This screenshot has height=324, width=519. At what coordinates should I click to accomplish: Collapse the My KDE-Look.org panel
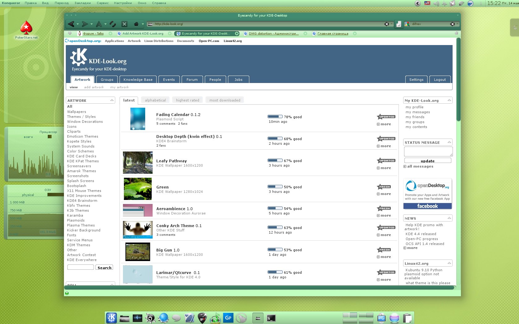coord(449,100)
